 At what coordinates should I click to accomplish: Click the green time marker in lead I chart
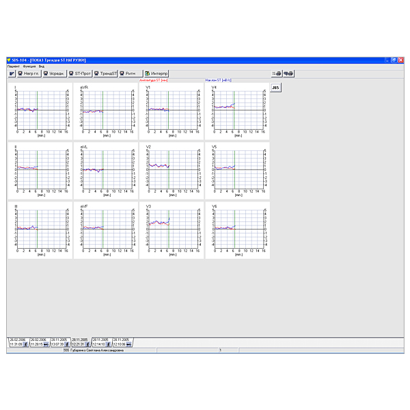[37, 109]
